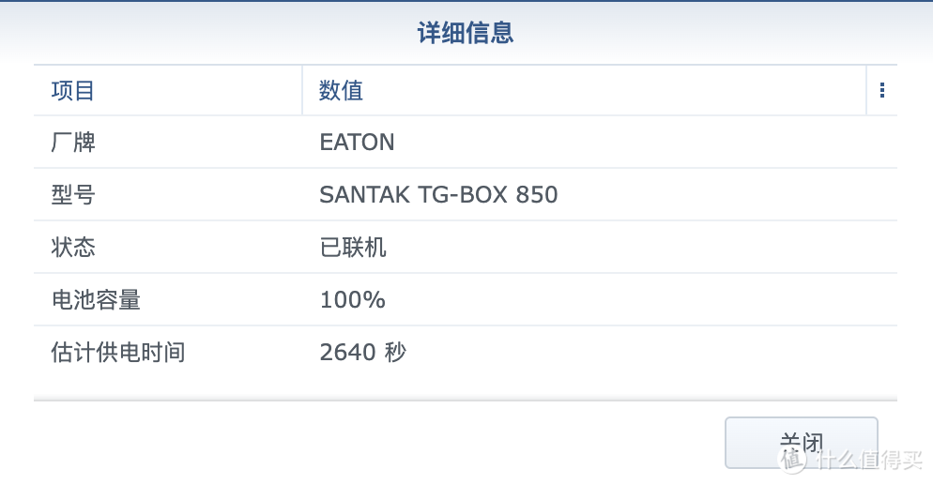The height and width of the screenshot is (484, 933).
Task: Click the 什么值得买 watermark text
Action: (870, 460)
